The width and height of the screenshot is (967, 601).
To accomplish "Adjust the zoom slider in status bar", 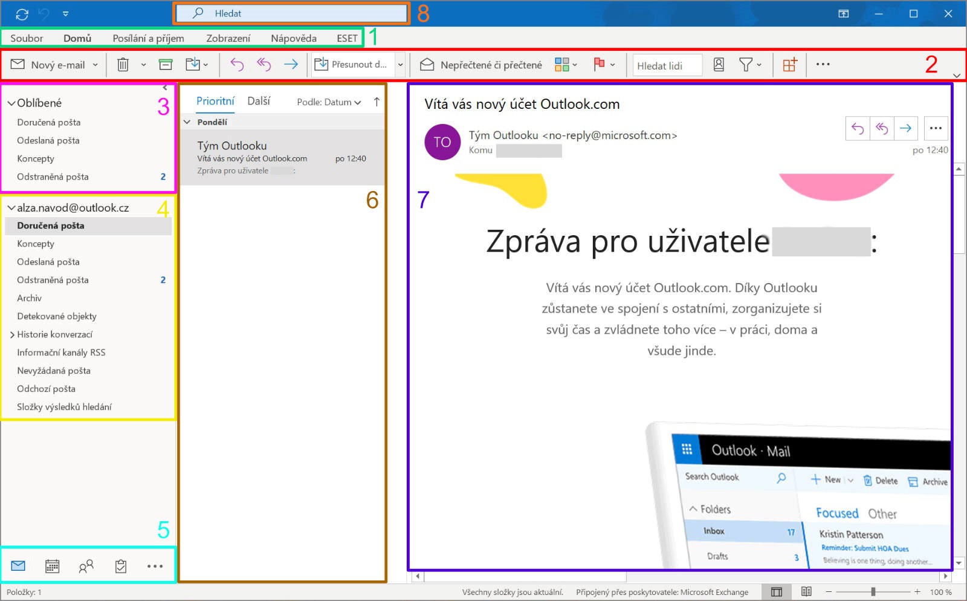I will tap(873, 592).
